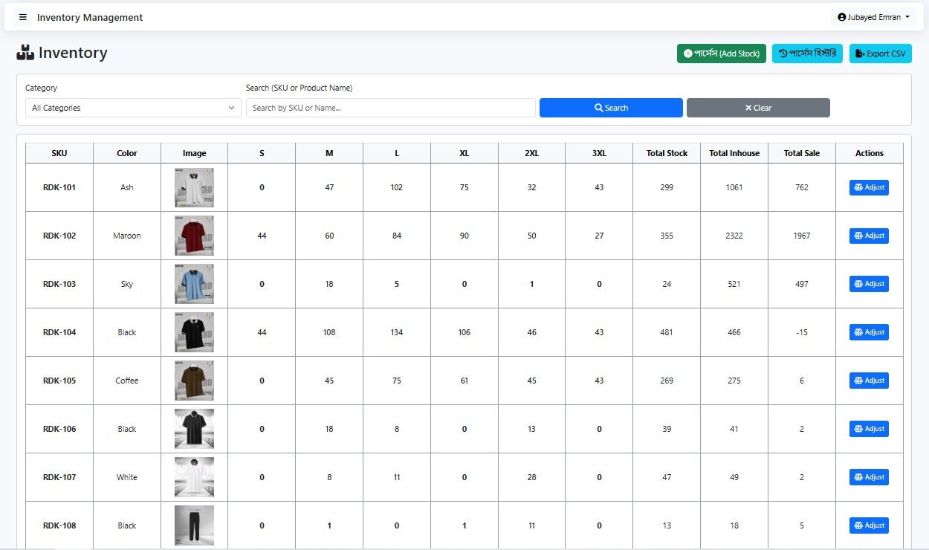Open the RDK-107 White polo thumbnail
This screenshot has height=550, width=929.
click(x=194, y=477)
